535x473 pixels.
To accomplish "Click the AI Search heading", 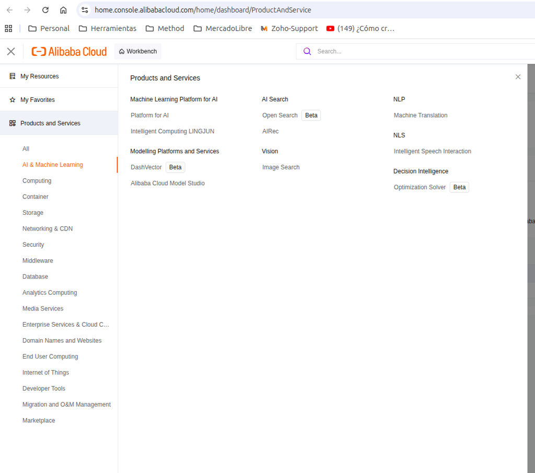I will [275, 99].
